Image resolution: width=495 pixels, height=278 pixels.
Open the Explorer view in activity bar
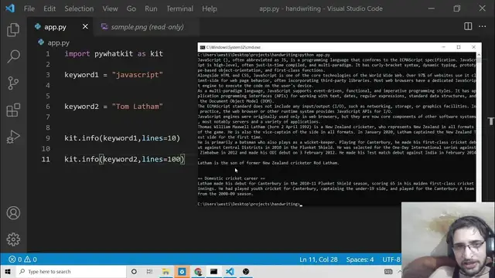point(13,29)
